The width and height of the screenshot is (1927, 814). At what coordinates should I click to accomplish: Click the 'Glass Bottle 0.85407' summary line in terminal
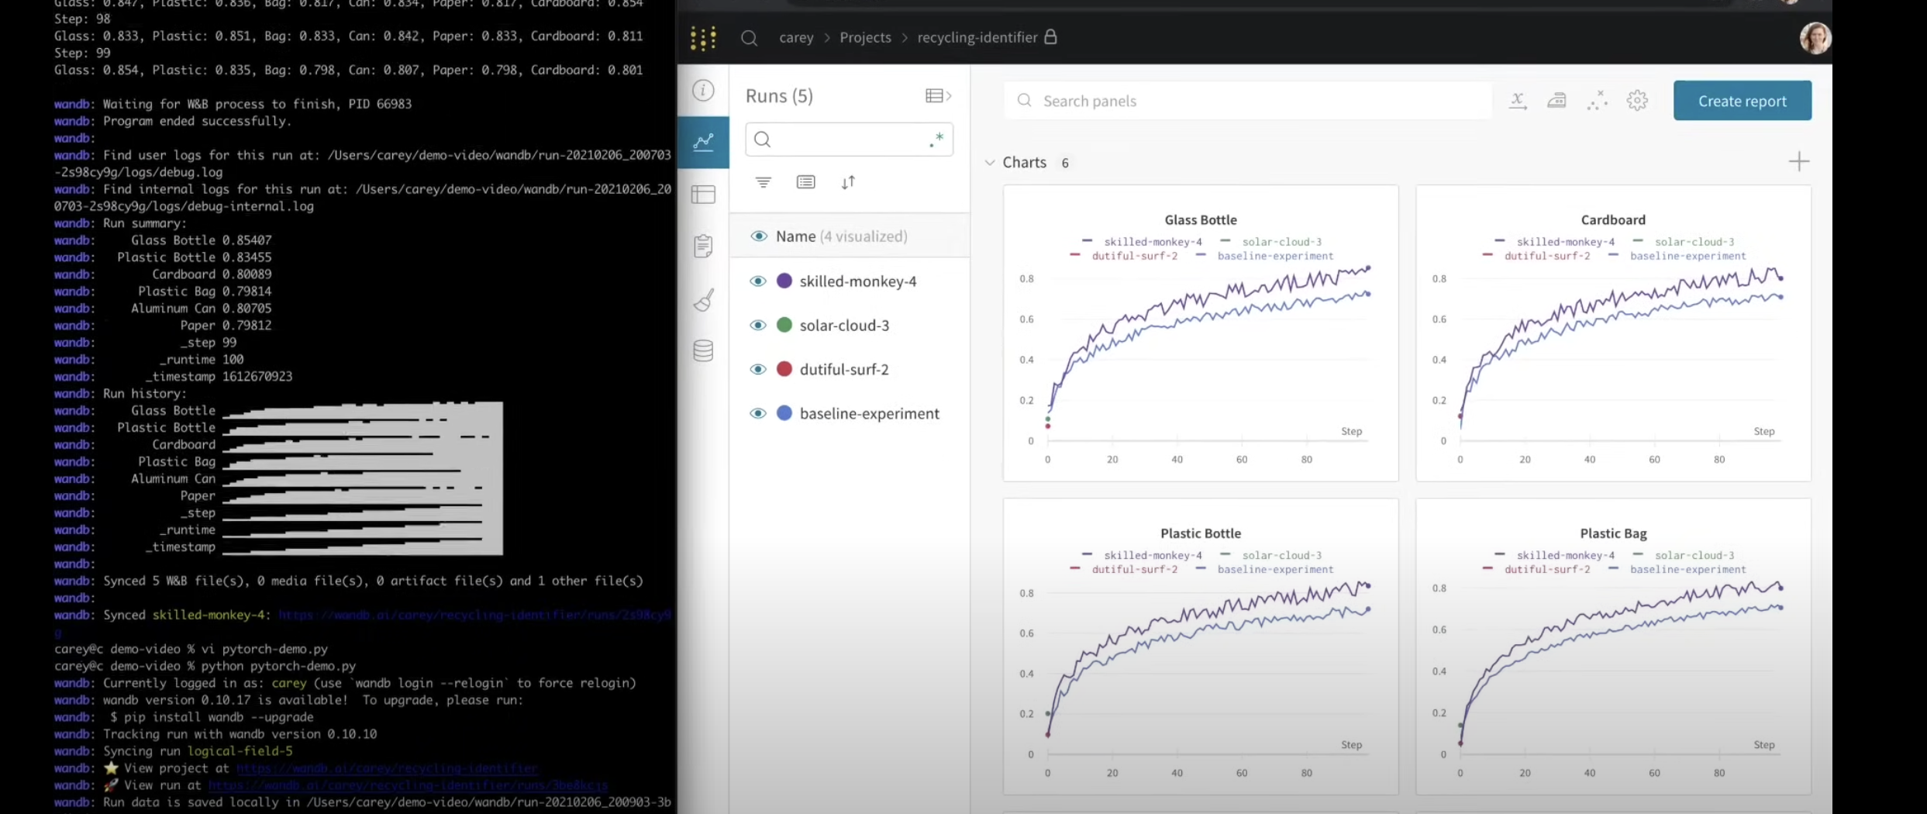click(202, 240)
